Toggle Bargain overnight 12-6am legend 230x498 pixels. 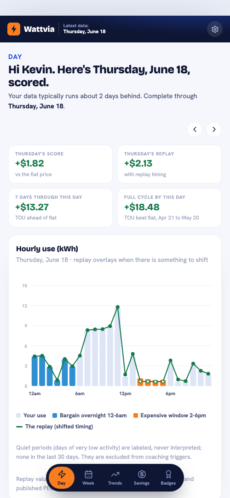[90, 415]
